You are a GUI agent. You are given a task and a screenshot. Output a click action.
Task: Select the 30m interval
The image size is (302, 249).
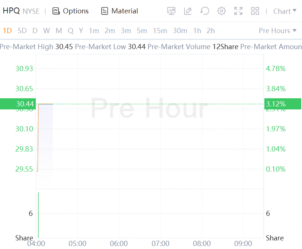[x=180, y=31]
